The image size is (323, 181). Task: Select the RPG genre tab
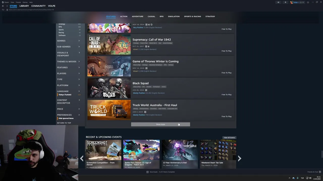click(161, 16)
